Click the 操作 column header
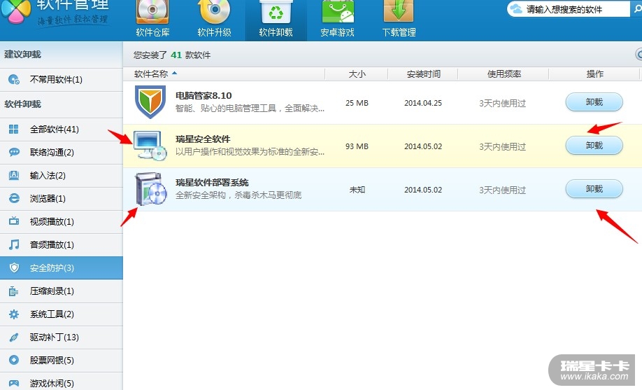Screen dimensions: 642x390 595,74
